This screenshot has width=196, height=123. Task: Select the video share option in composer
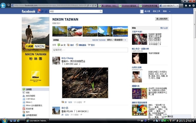pos(91,45)
